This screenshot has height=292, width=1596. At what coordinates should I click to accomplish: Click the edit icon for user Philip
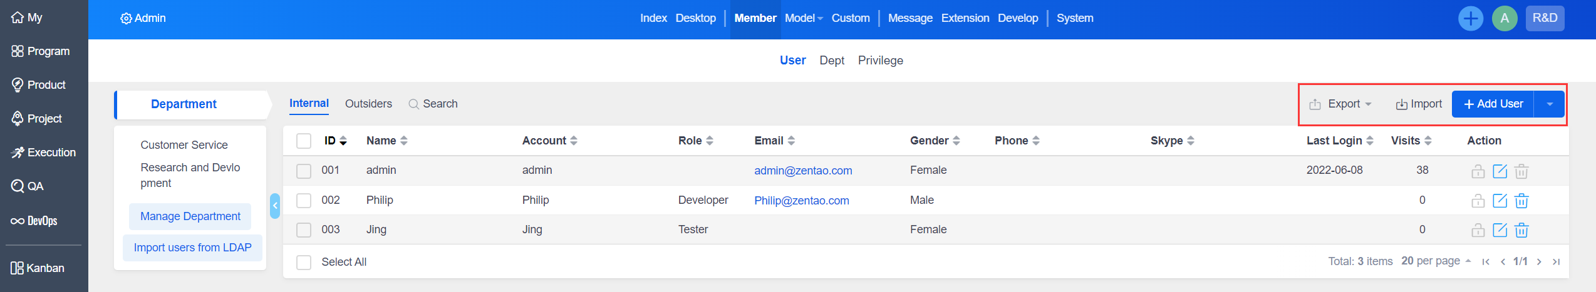pyautogui.click(x=1500, y=201)
